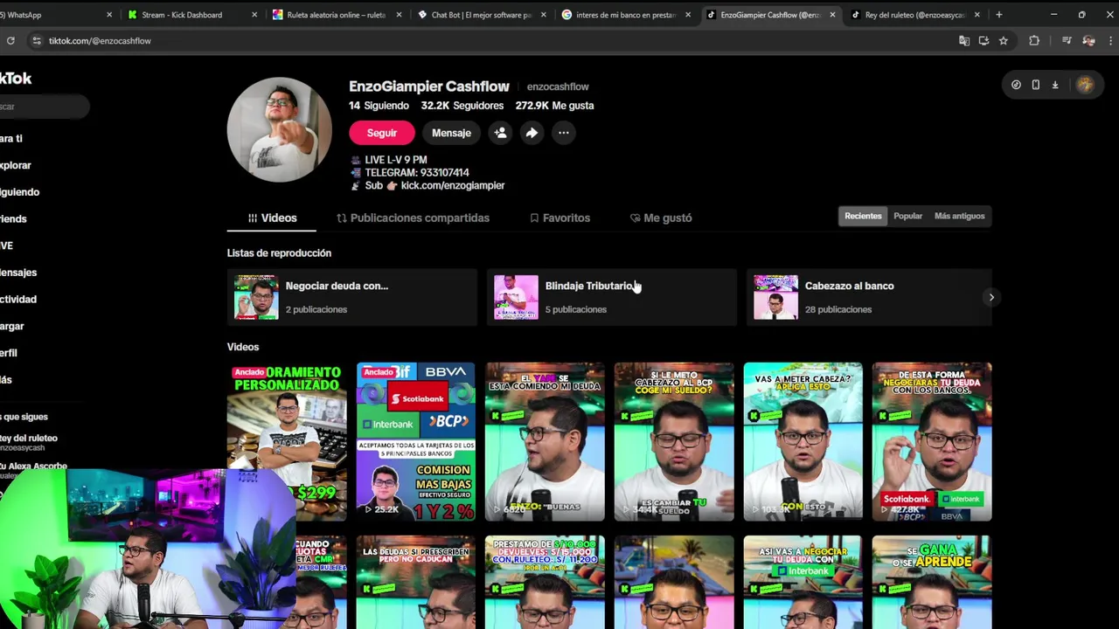Click the site information icon in address bar
1119x629 pixels.
(x=36, y=41)
